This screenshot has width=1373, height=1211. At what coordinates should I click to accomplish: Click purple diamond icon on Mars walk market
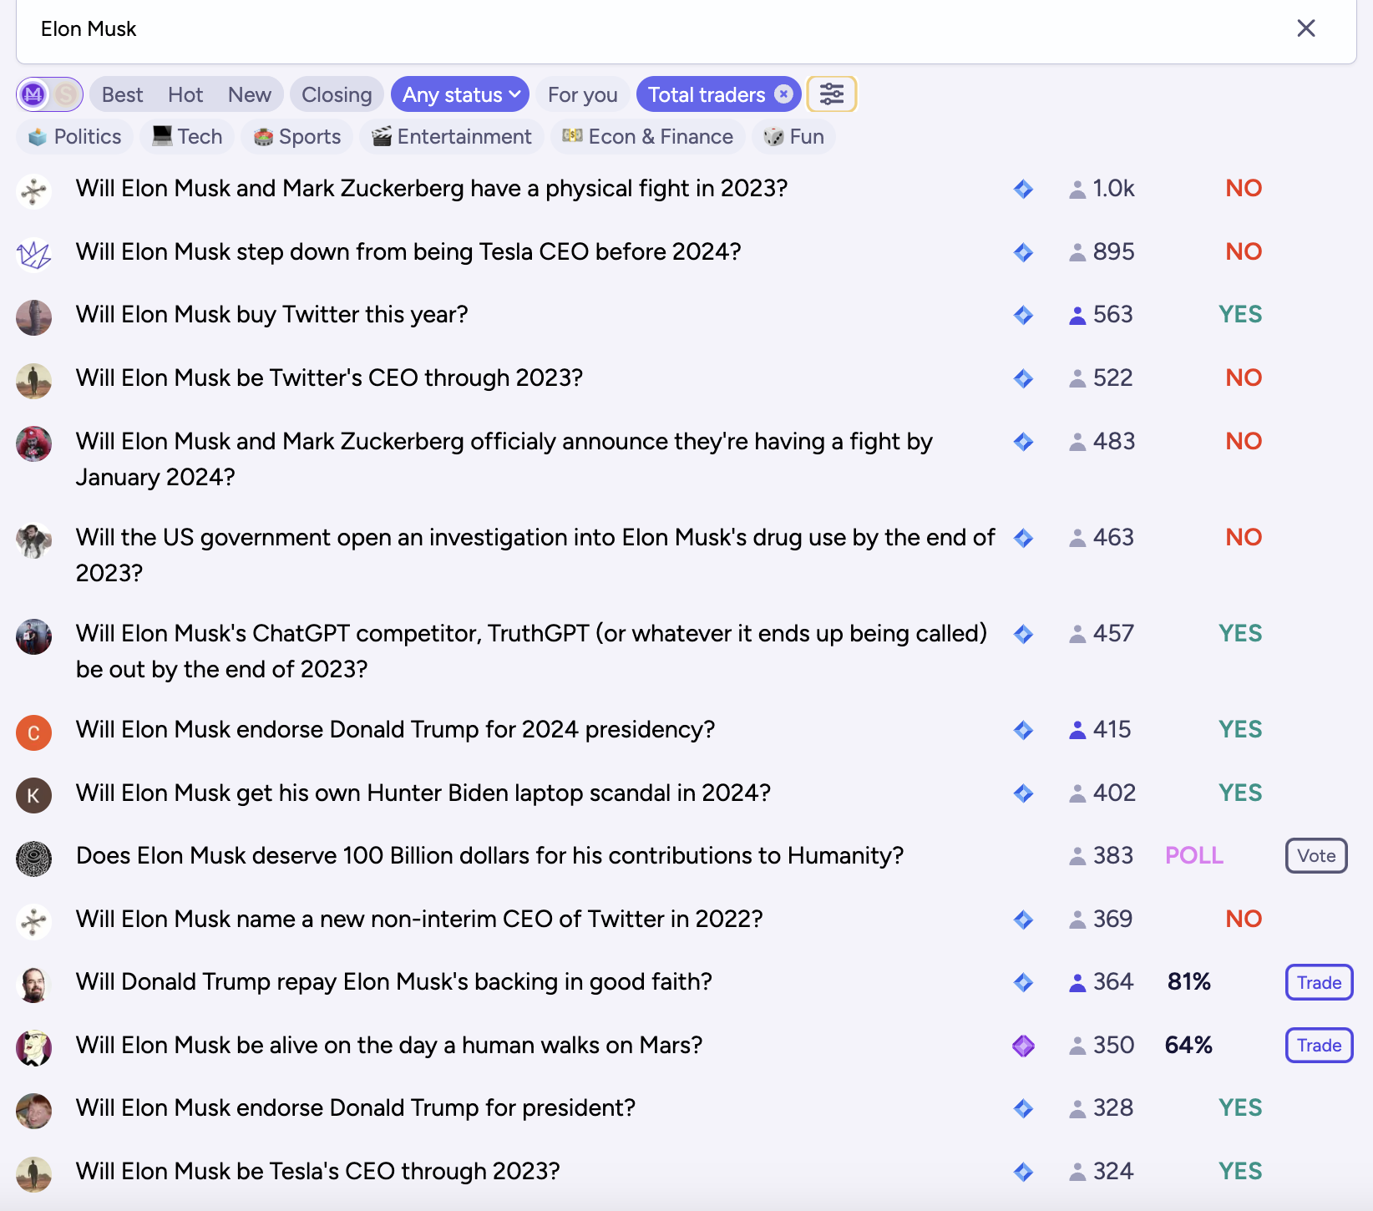(1023, 1046)
